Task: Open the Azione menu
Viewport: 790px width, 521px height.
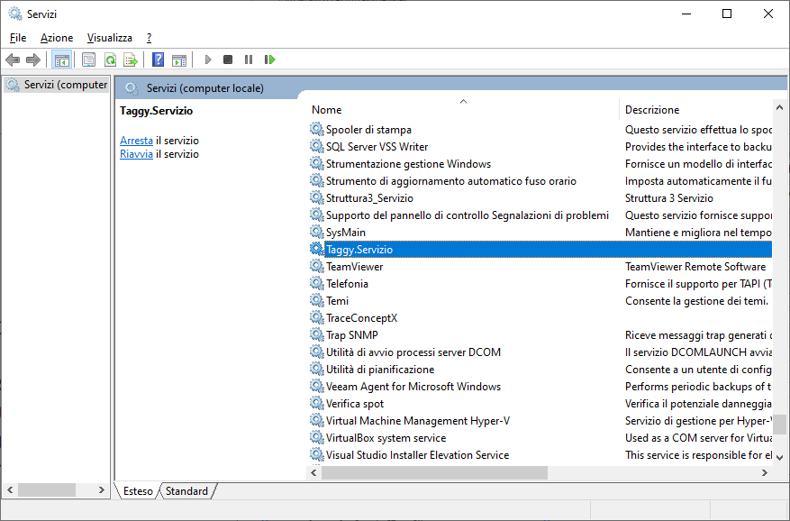Action: 57,38
